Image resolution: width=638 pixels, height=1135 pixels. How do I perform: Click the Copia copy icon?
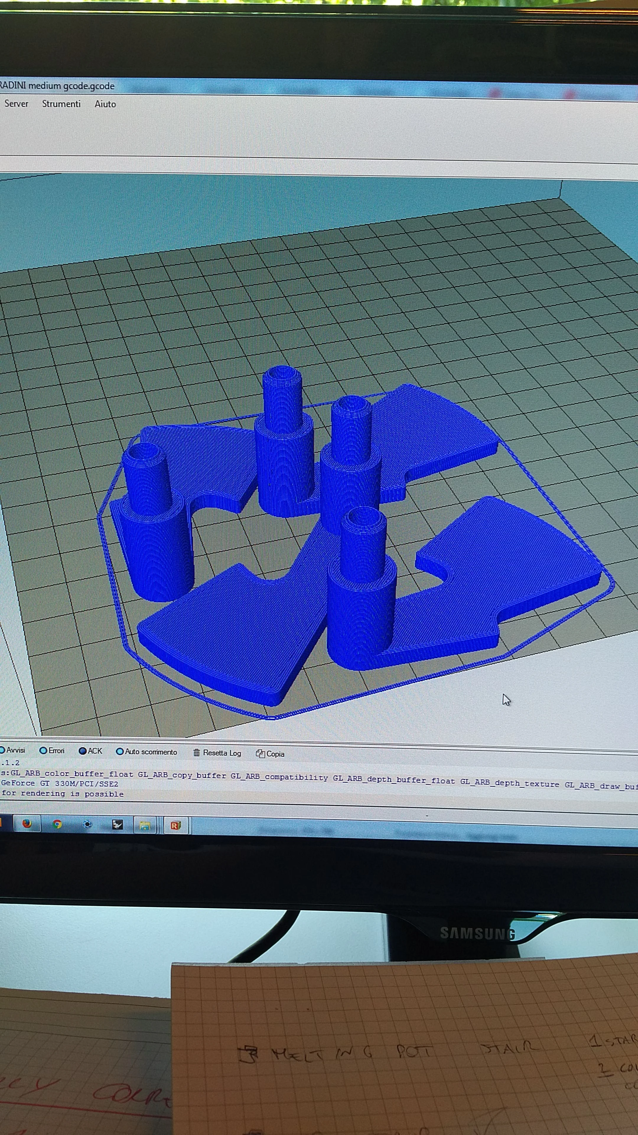pos(260,753)
